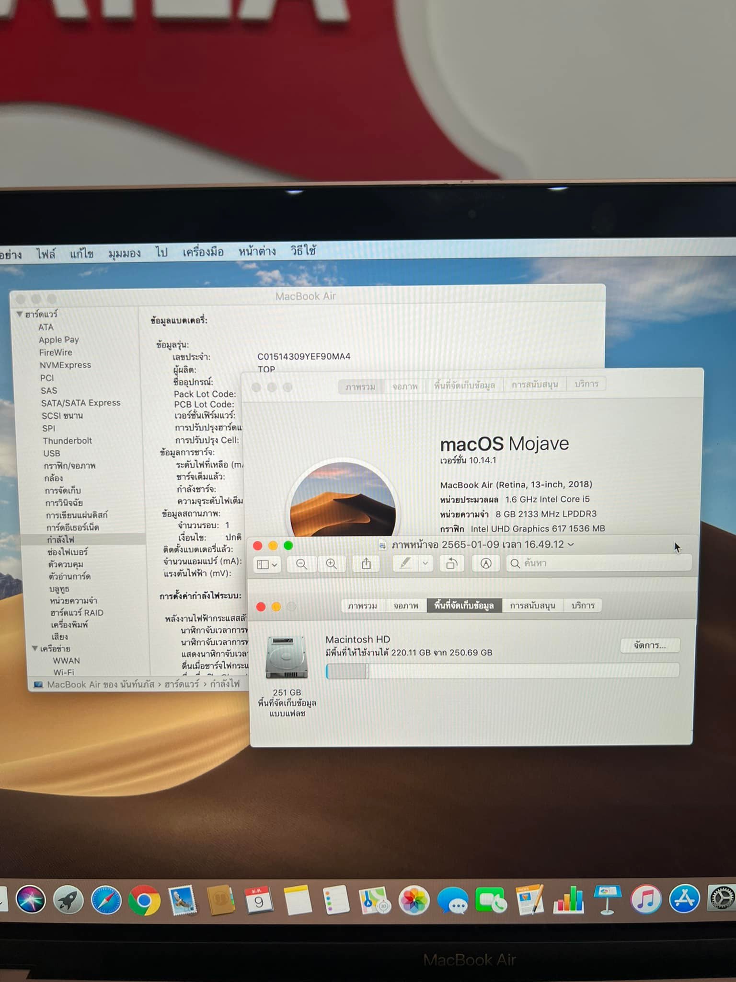Click the Rotate icon in Preview toolbar
The height and width of the screenshot is (982, 736).
(451, 564)
